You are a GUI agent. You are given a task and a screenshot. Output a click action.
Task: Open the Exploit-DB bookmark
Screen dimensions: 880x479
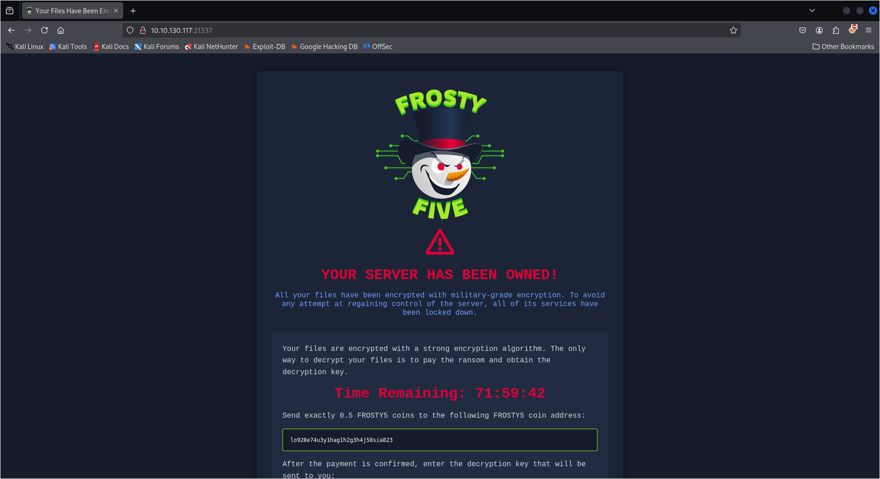264,47
